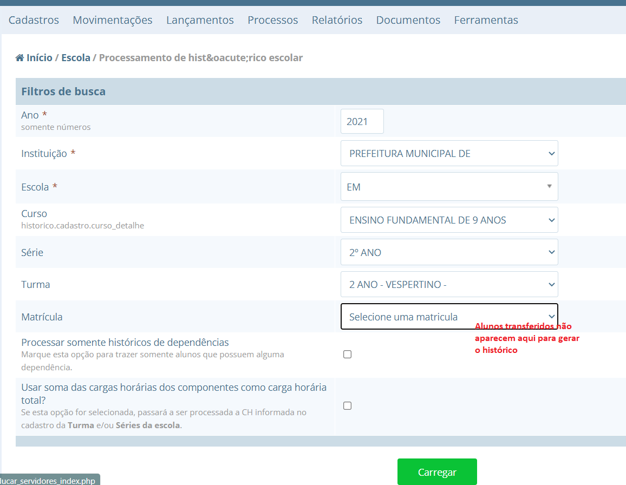Image resolution: width=626 pixels, height=485 pixels.
Task: Click the home icon in breadcrumb
Action: [19, 58]
